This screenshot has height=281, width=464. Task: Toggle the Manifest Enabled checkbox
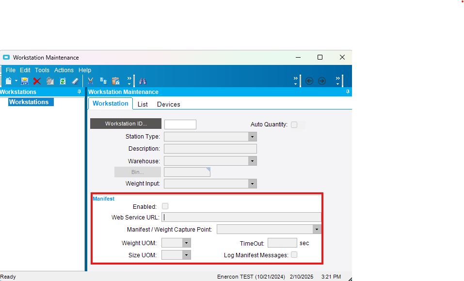165,206
